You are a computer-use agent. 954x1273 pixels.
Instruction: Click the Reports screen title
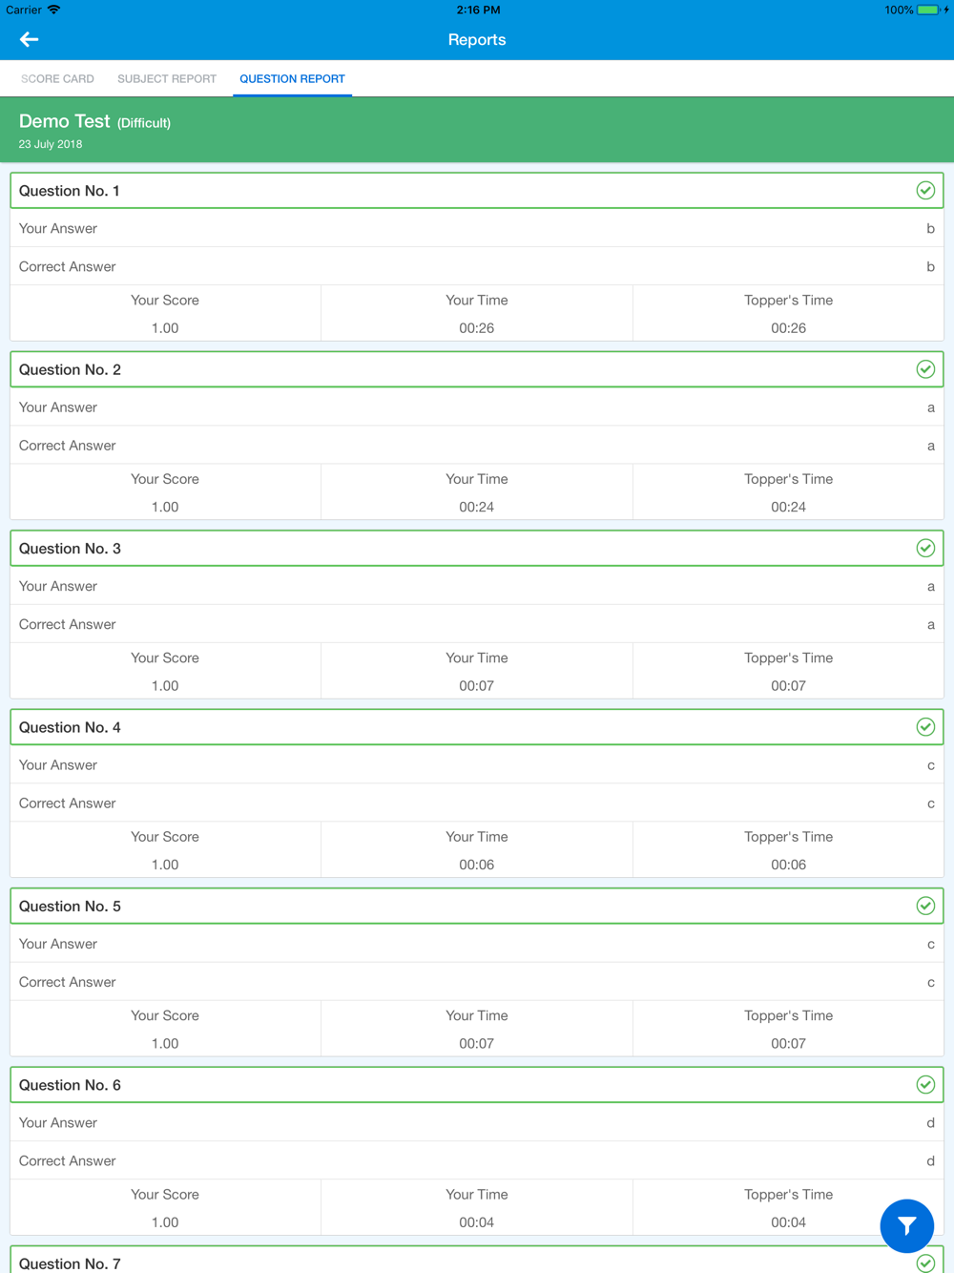[477, 39]
